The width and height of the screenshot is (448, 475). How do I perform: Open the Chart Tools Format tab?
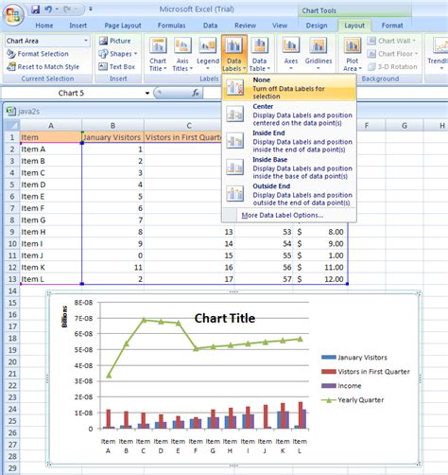click(x=392, y=26)
